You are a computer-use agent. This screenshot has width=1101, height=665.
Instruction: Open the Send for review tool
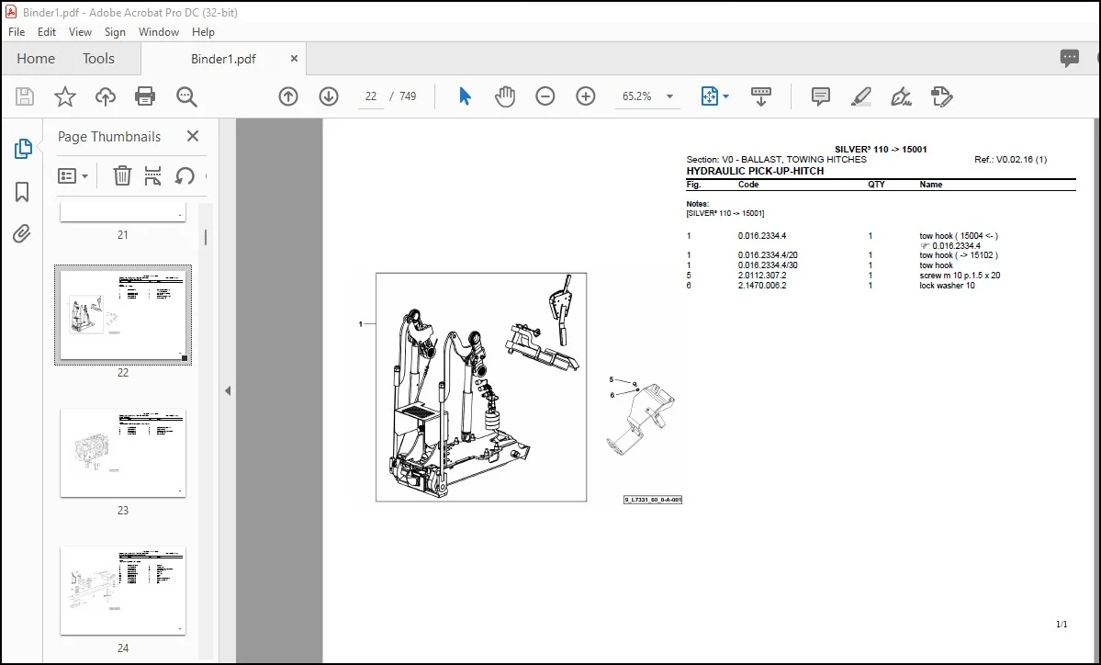pos(941,96)
